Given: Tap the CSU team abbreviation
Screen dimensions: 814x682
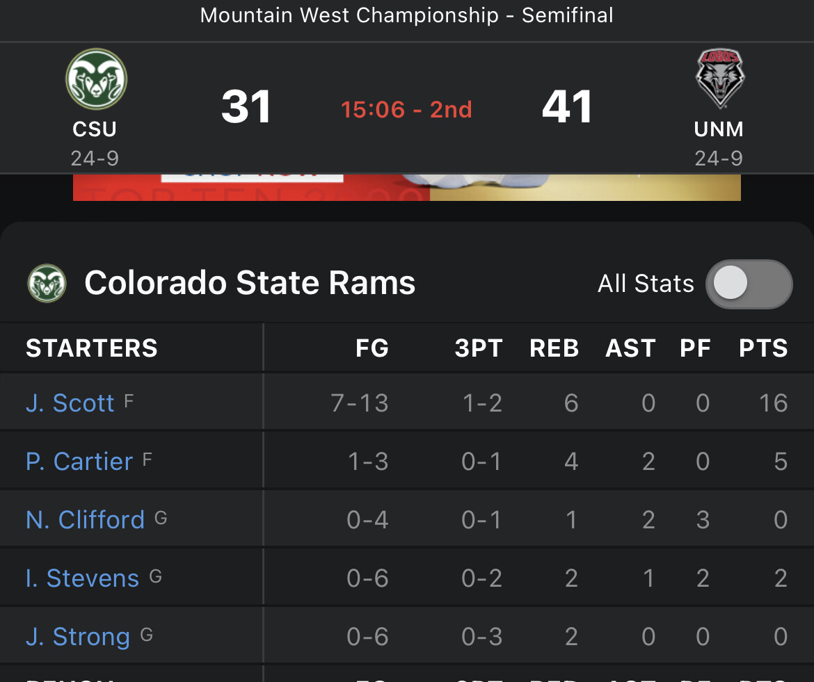Looking at the screenshot, I should click(x=95, y=129).
